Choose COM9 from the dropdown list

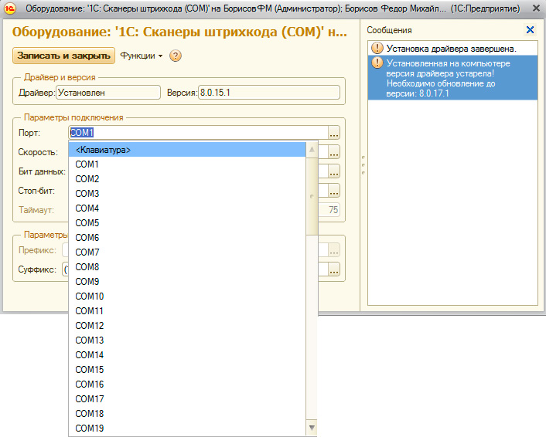187,282
